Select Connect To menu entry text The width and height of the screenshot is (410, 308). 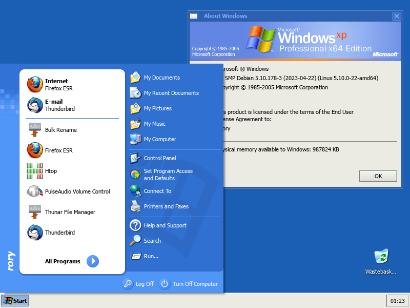click(x=157, y=191)
